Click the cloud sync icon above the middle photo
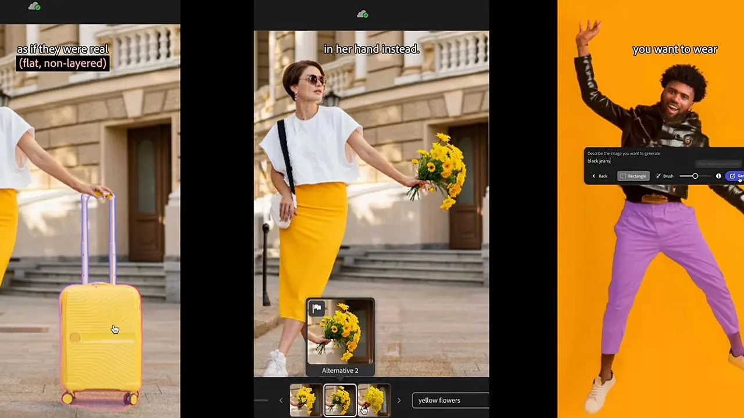 tap(363, 13)
